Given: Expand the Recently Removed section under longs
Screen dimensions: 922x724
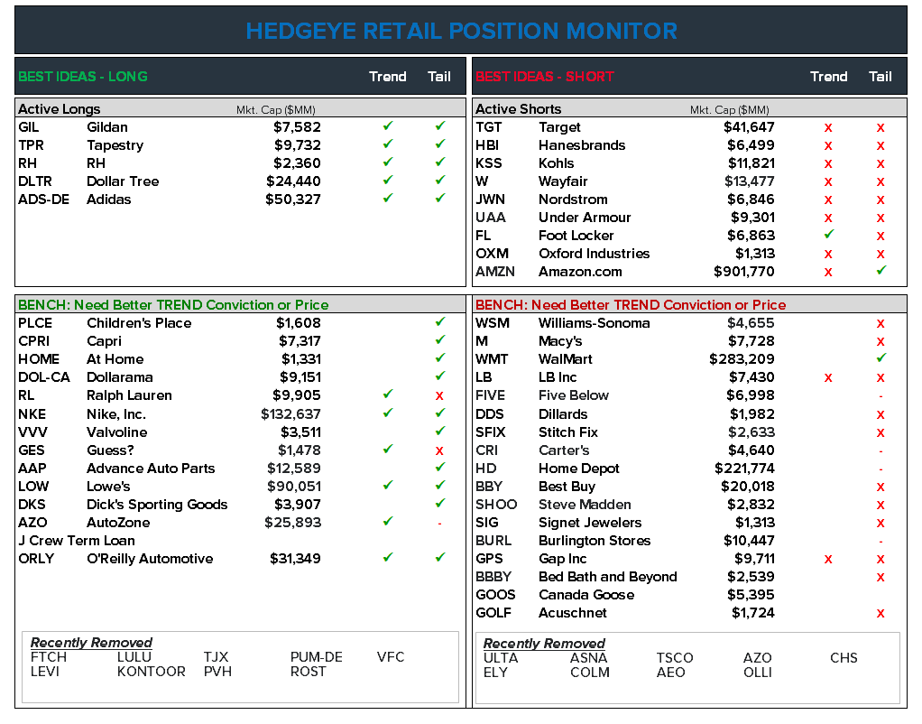Looking at the screenshot, I should click(90, 643).
